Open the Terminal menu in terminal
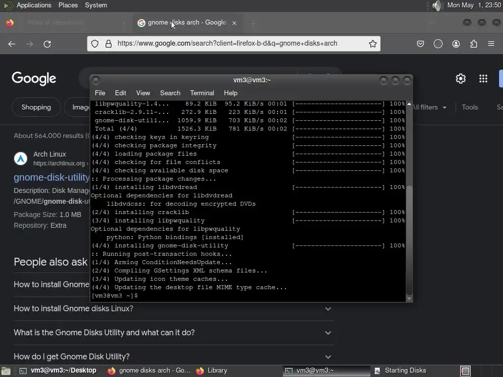 click(202, 93)
